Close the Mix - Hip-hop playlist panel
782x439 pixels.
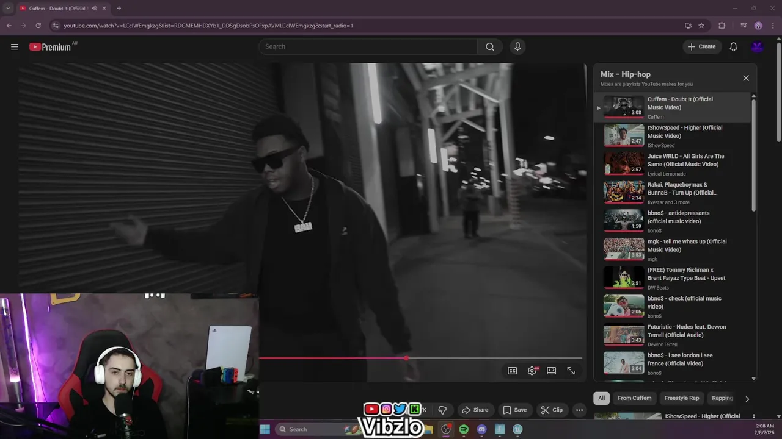tap(746, 78)
